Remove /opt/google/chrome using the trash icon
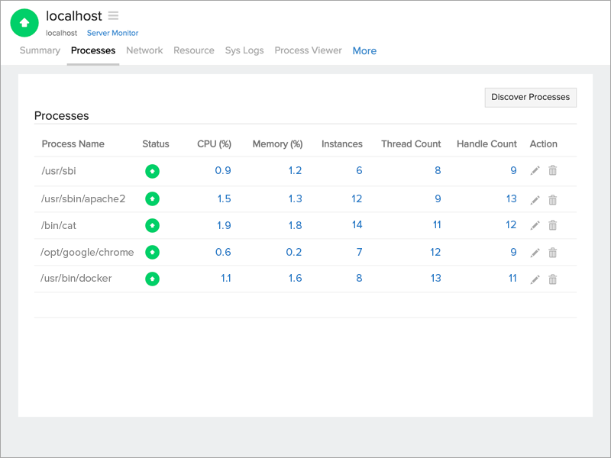611x458 pixels. [x=553, y=252]
